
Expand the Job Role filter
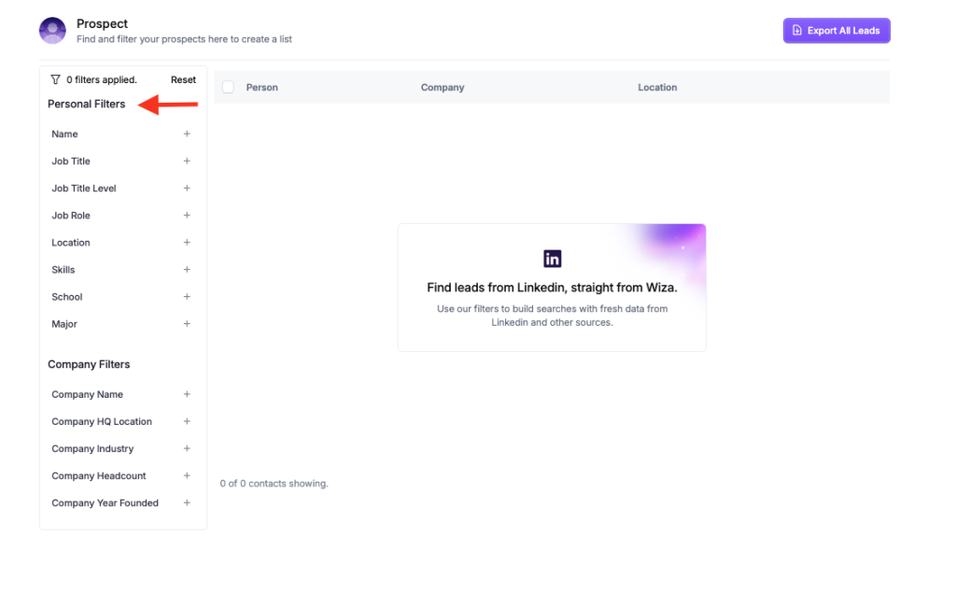[71, 216]
